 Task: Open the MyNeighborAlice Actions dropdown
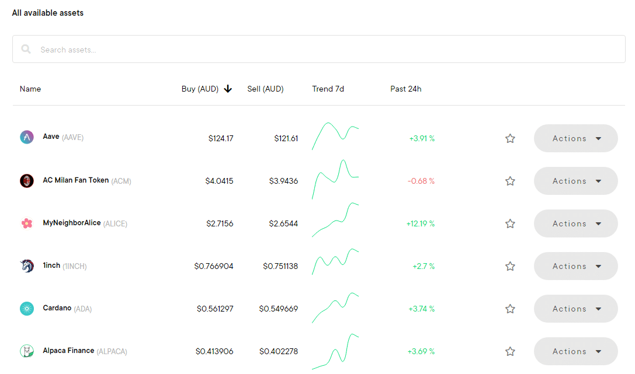[x=576, y=223]
